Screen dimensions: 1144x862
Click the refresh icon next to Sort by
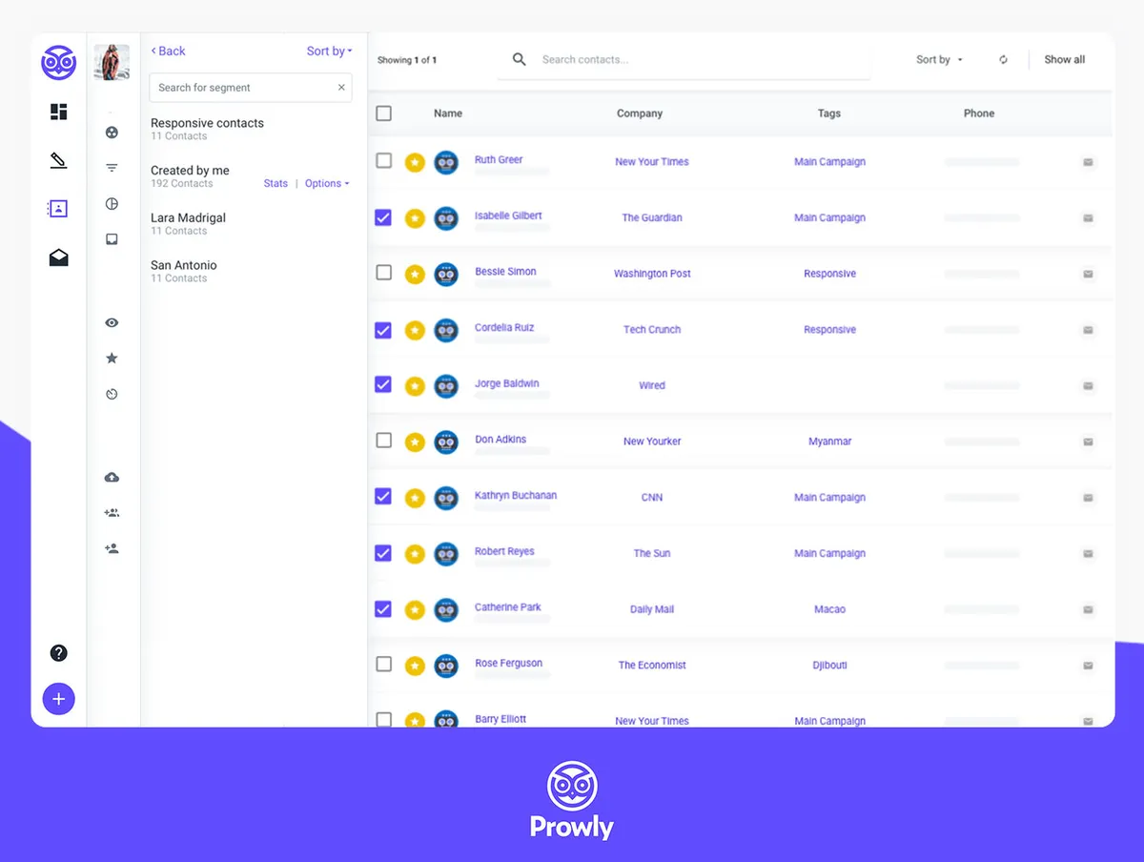coord(1003,59)
